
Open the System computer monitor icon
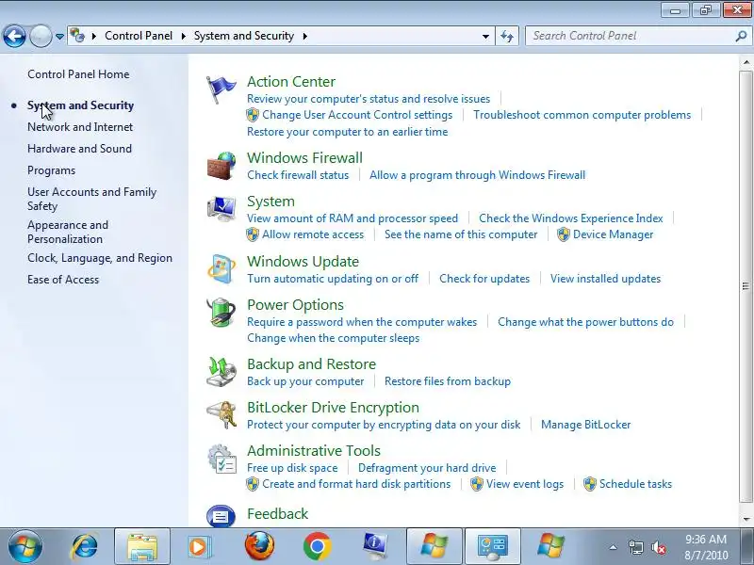click(x=221, y=209)
